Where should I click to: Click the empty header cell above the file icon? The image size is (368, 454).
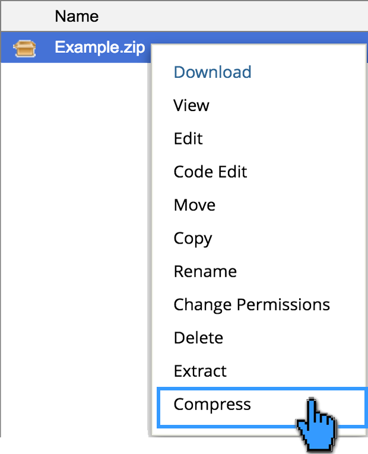[x=24, y=15]
